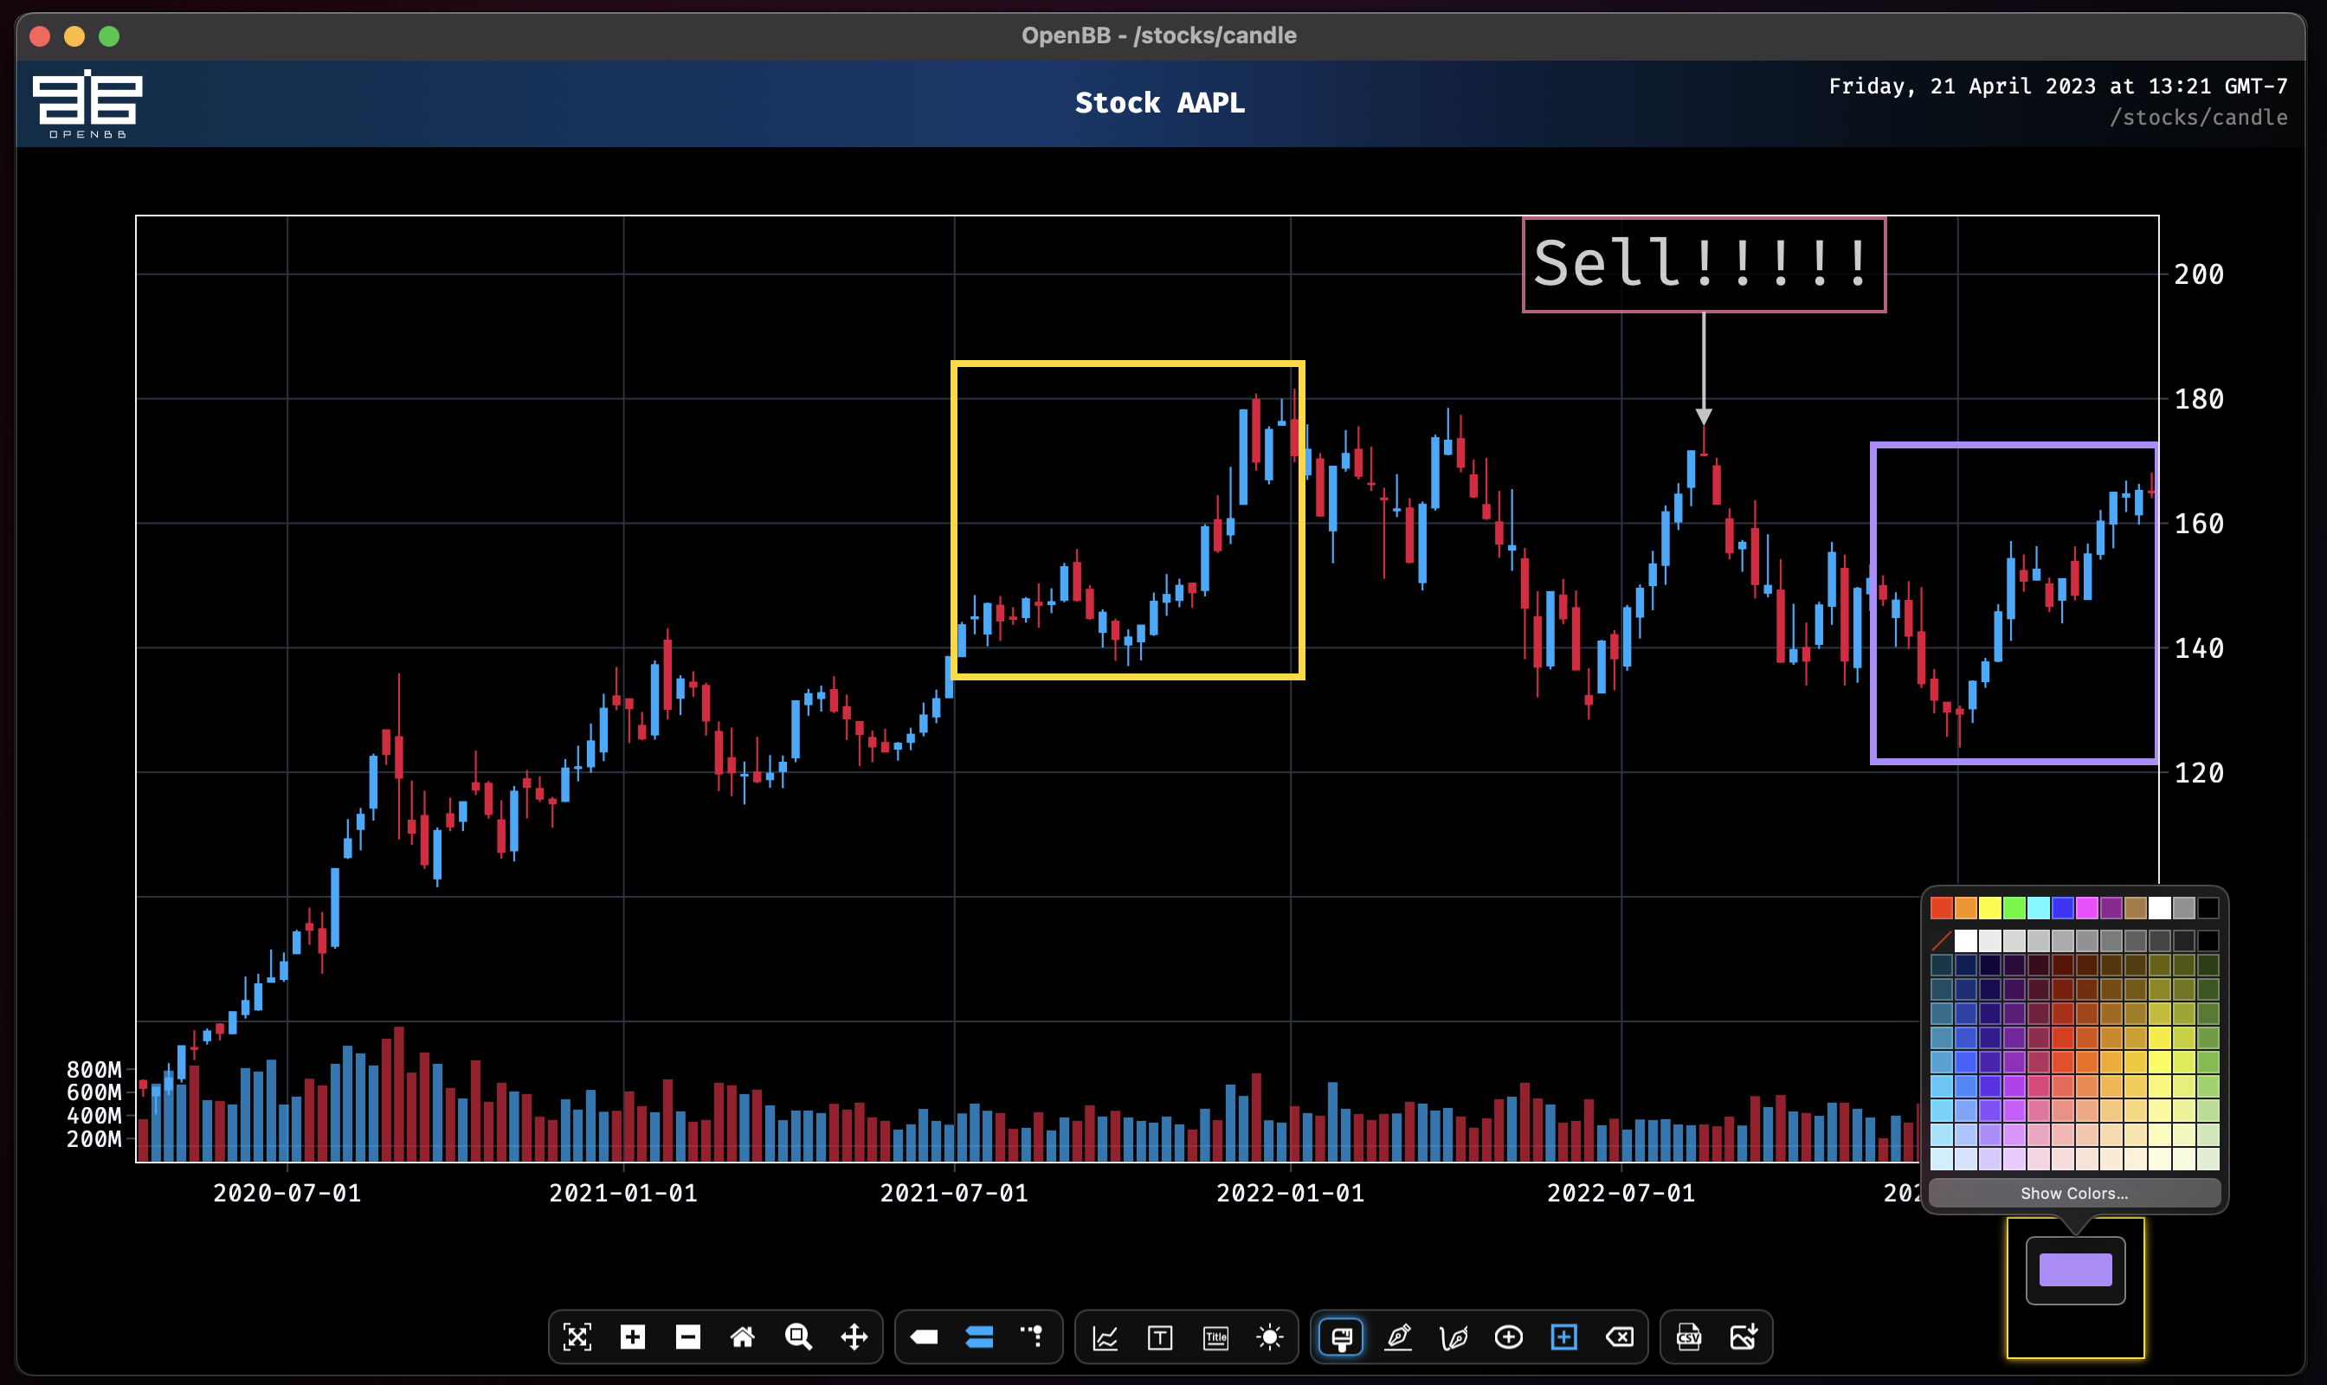Zoom in with the plus square icon
This screenshot has height=1385, width=2327.
(x=633, y=1337)
